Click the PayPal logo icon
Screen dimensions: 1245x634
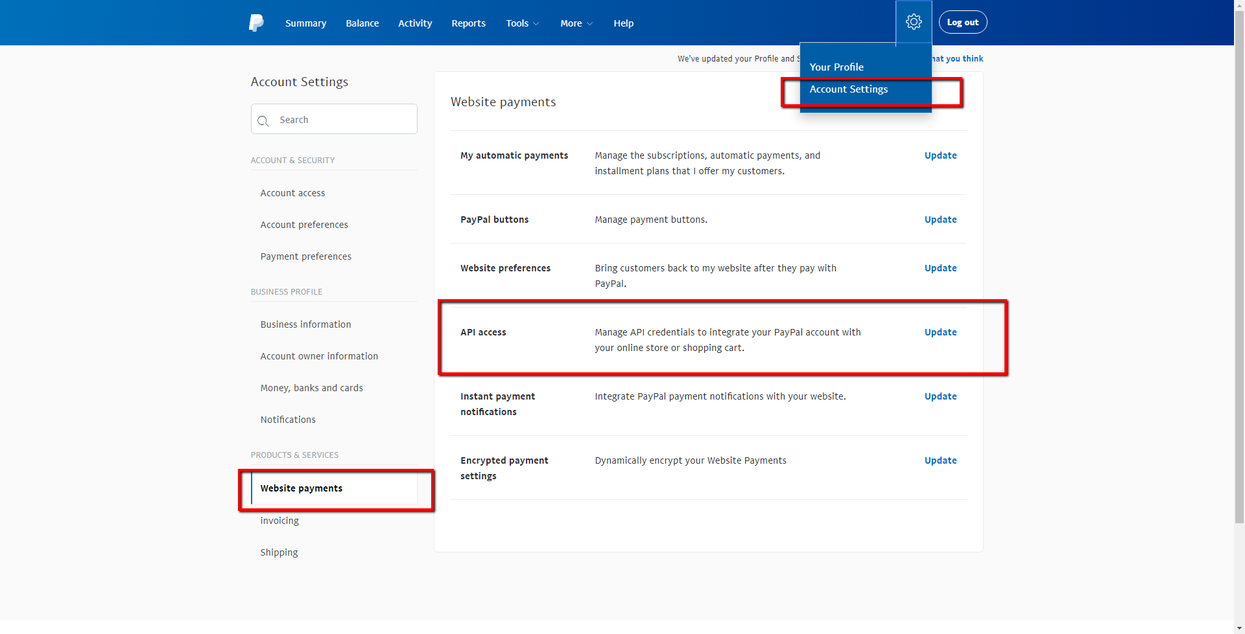[256, 23]
